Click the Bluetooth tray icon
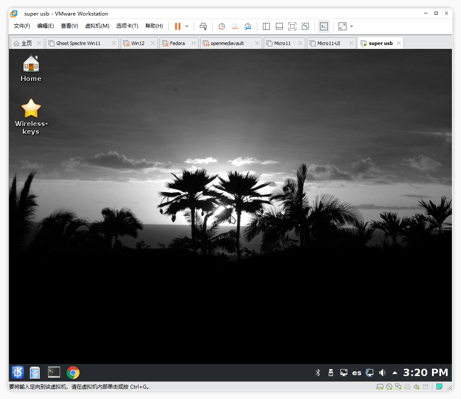 tap(318, 373)
